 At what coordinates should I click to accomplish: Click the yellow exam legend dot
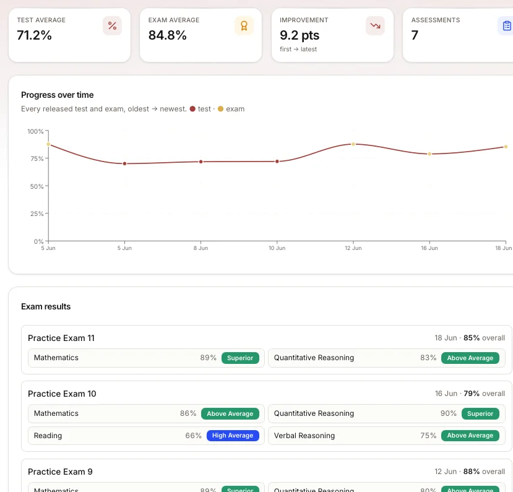[220, 109]
